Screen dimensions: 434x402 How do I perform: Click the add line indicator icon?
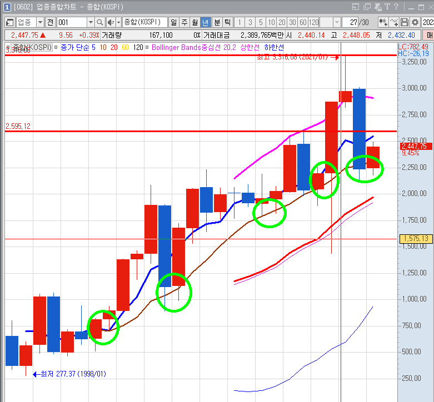[x=394, y=22]
